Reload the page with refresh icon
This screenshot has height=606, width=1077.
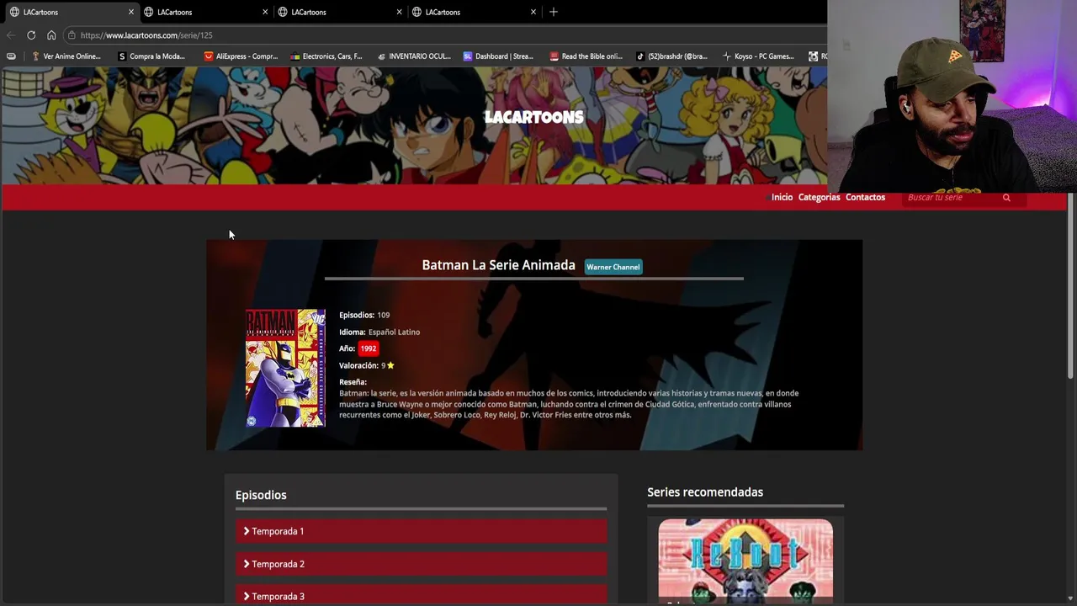tap(31, 35)
